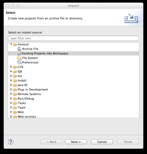This screenshot has height=154, width=147.
Task: Expand the Web services category arrow
Action: (x=11, y=117)
